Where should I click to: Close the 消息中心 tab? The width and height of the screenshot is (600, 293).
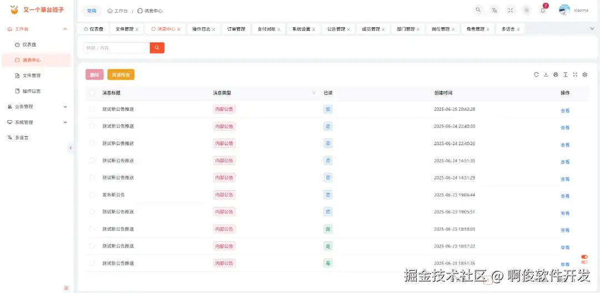coord(179,29)
